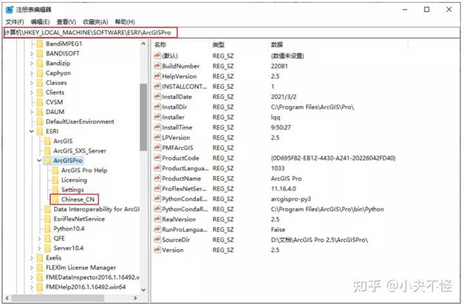Click the Version string value icon
The width and height of the screenshot is (464, 305).
pos(157,250)
